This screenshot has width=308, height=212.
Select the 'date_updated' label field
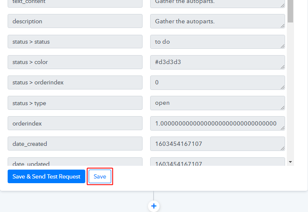(x=75, y=162)
